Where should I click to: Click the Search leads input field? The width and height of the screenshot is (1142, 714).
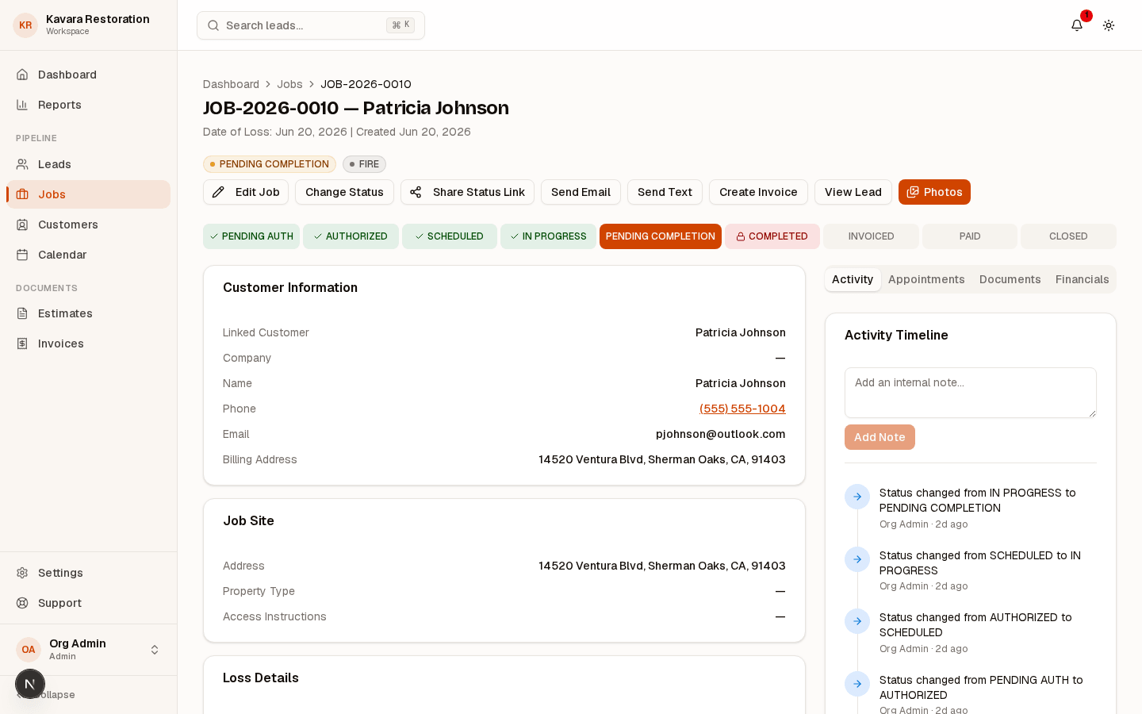[x=311, y=25]
